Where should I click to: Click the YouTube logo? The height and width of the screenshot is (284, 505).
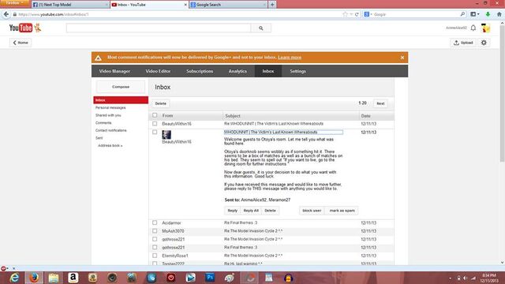(x=21, y=28)
